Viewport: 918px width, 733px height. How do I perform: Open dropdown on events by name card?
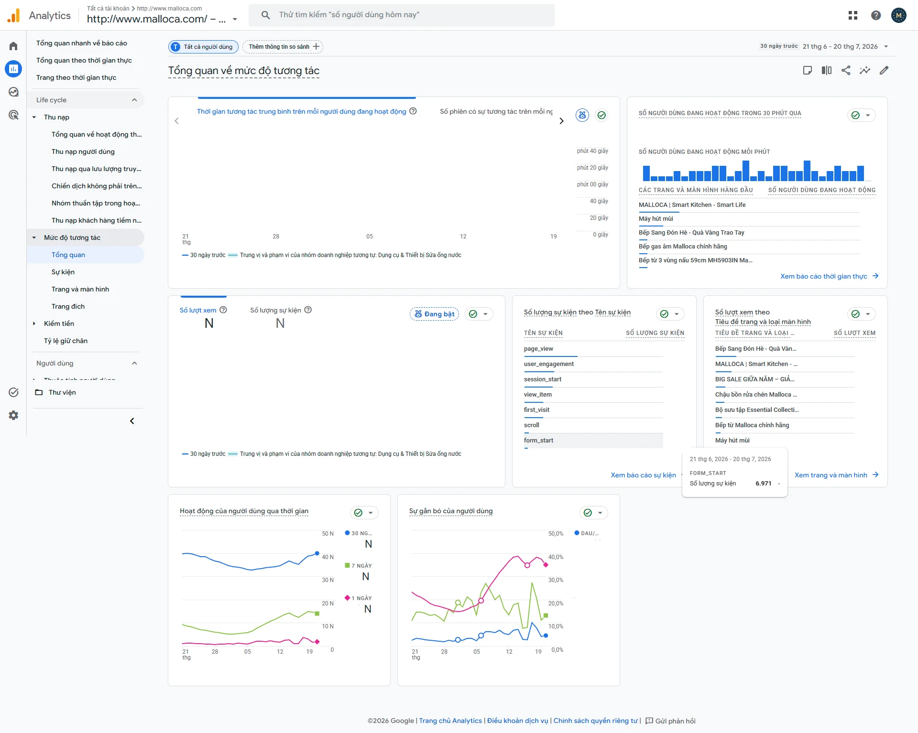click(x=677, y=314)
